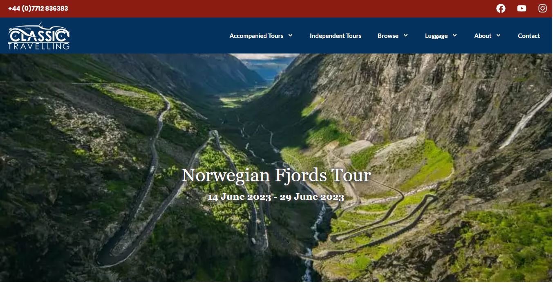
Task: Click the Classic Travelling logo
Action: tap(39, 36)
